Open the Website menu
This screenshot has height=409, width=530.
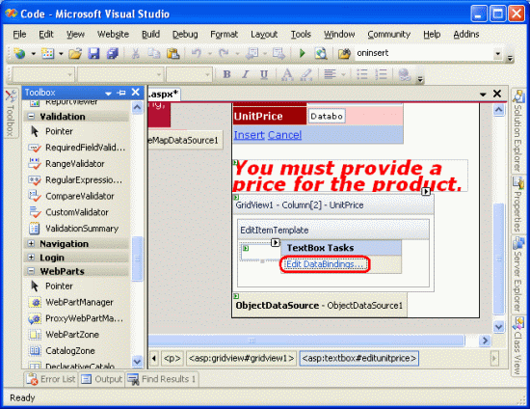[x=113, y=34]
